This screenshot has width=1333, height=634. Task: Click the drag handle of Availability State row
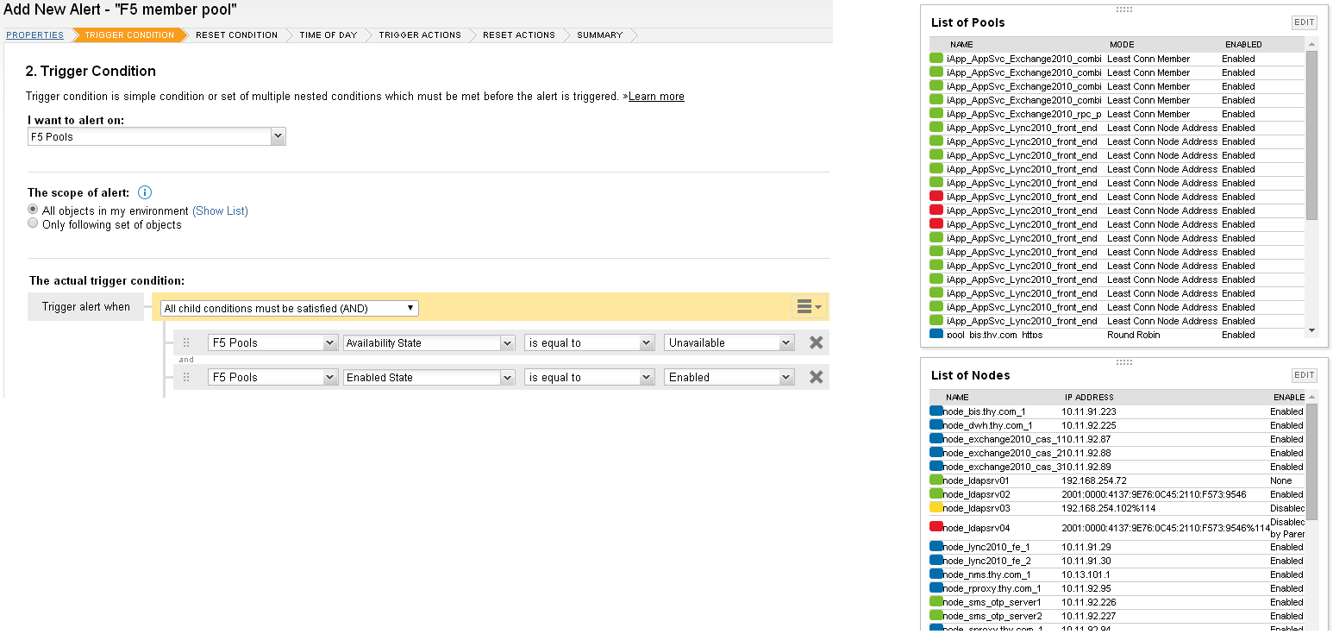pyautogui.click(x=186, y=342)
